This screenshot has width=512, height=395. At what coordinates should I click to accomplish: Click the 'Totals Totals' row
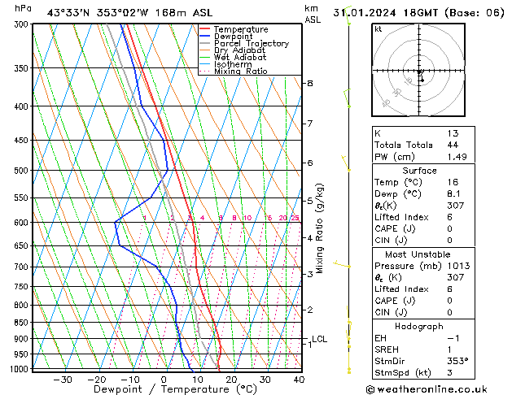(423, 145)
